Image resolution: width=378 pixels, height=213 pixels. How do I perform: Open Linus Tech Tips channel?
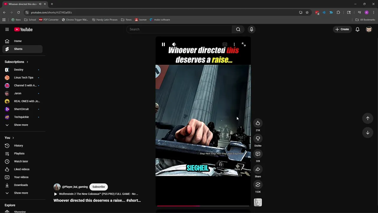pyautogui.click(x=22, y=78)
